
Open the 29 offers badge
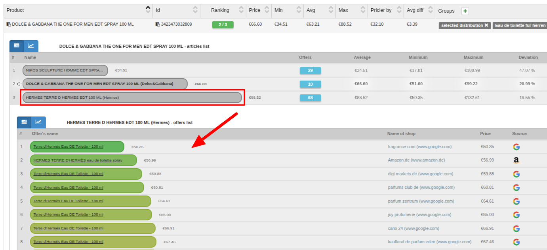[x=311, y=71]
